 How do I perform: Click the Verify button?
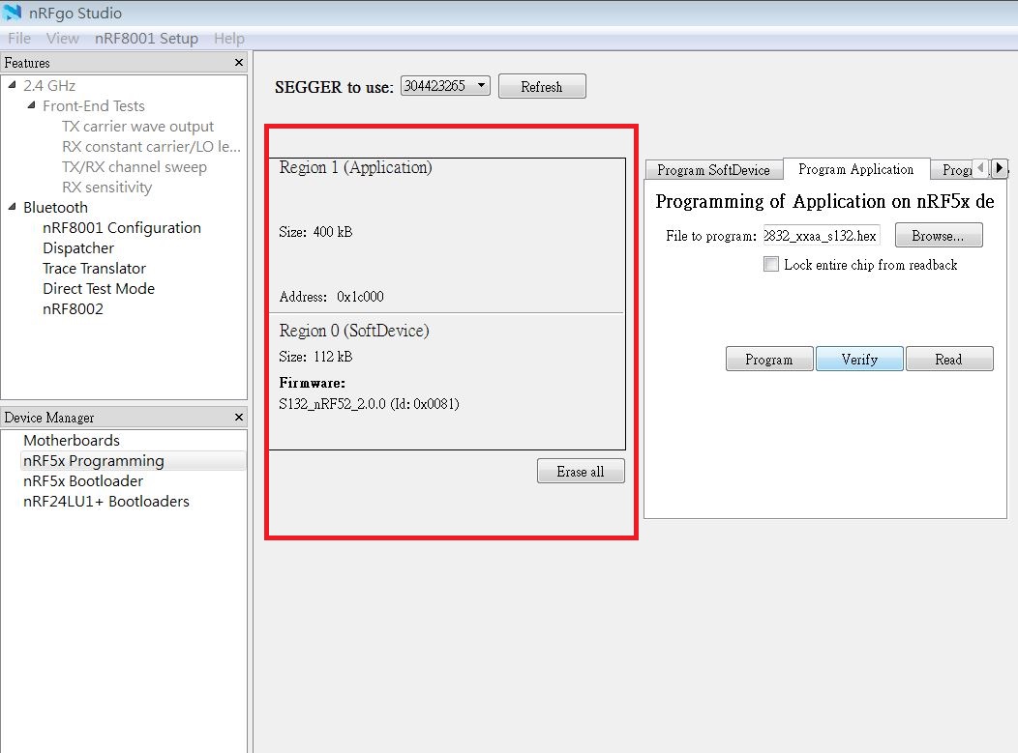858,359
